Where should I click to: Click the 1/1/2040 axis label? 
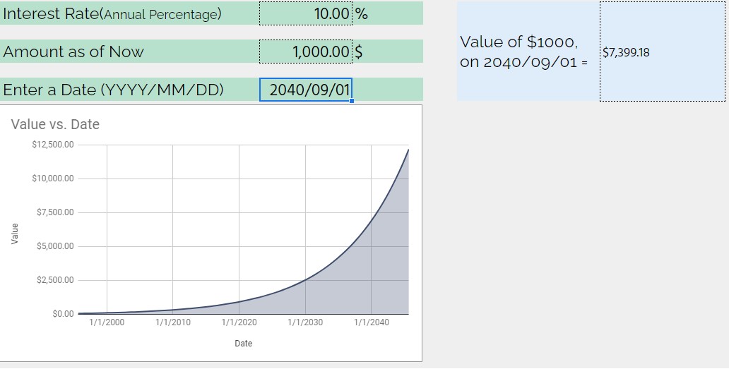coord(372,322)
